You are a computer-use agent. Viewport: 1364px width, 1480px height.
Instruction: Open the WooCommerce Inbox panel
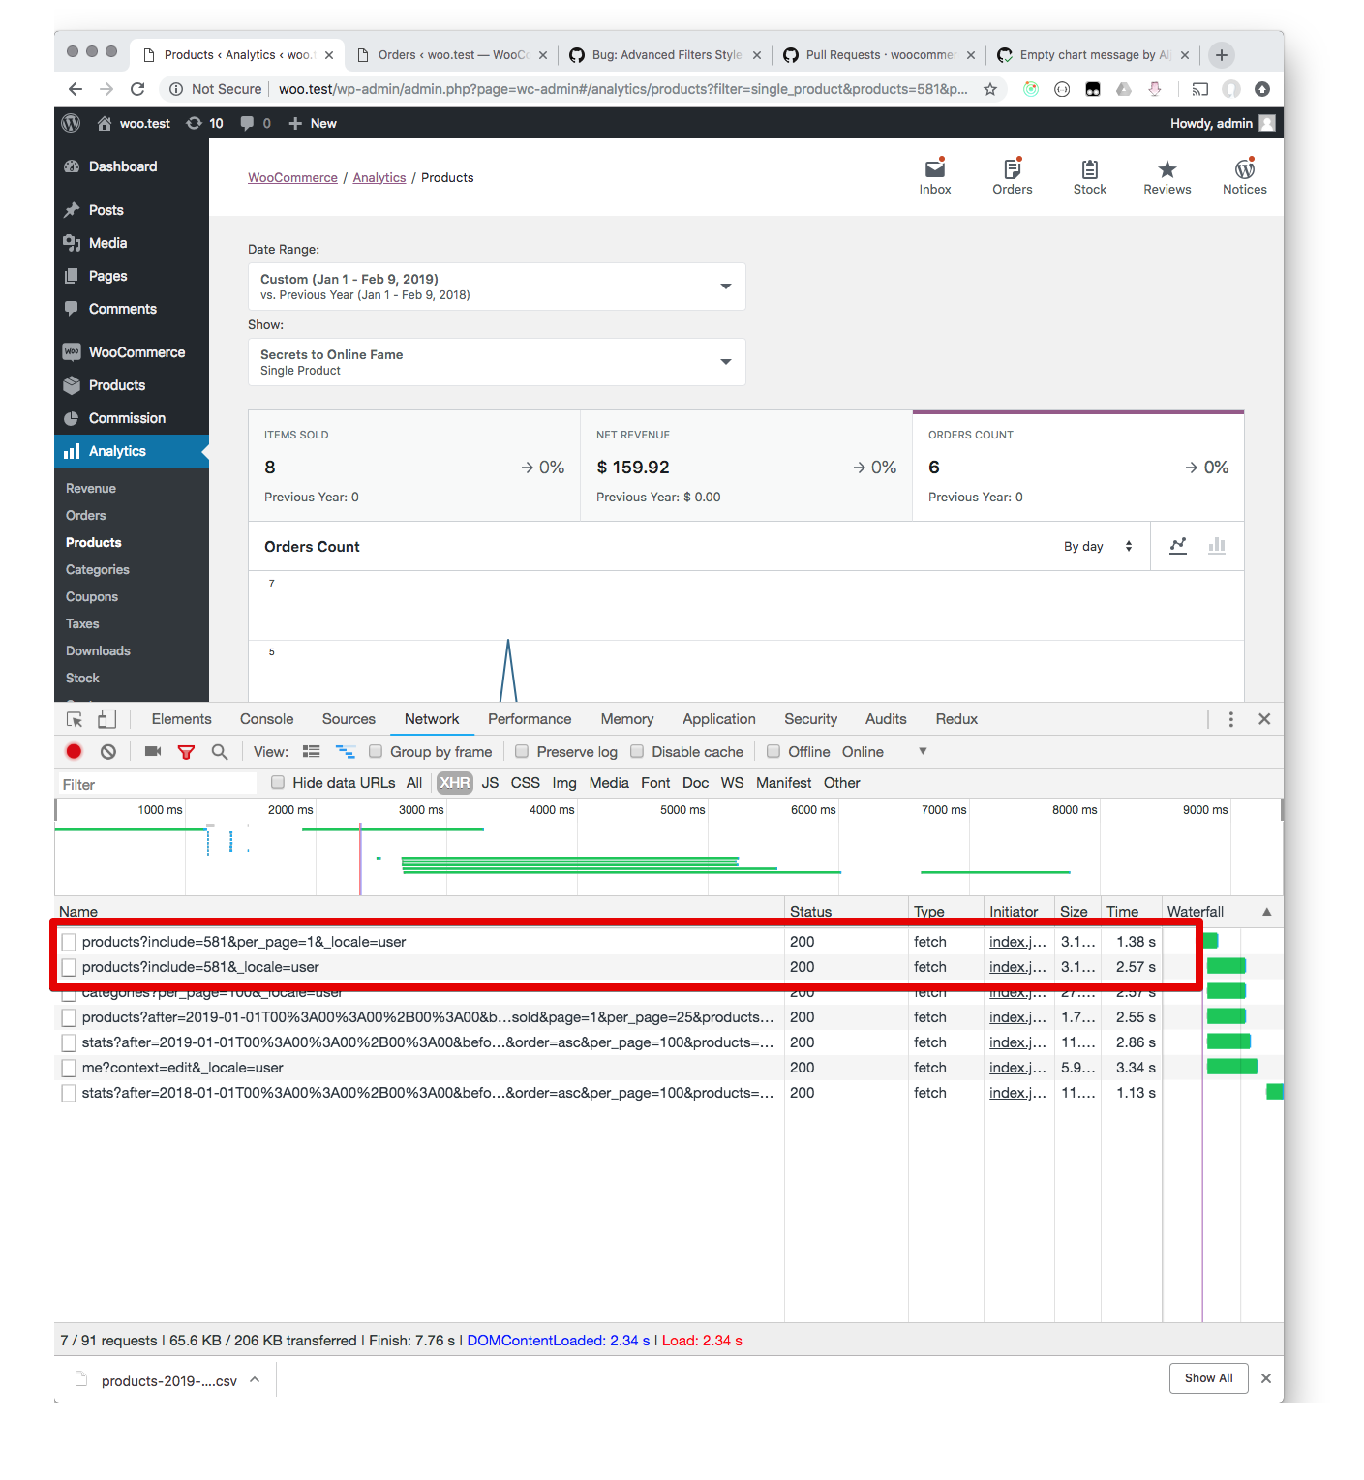pos(933,176)
